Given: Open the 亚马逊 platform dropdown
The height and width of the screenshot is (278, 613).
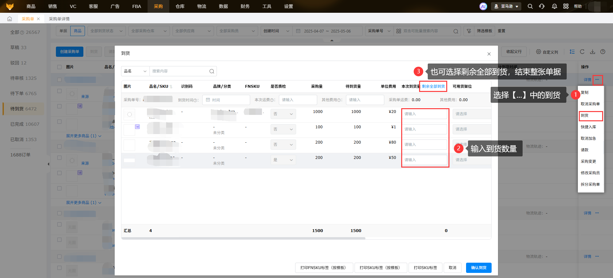Looking at the screenshot, I should click(x=506, y=6).
